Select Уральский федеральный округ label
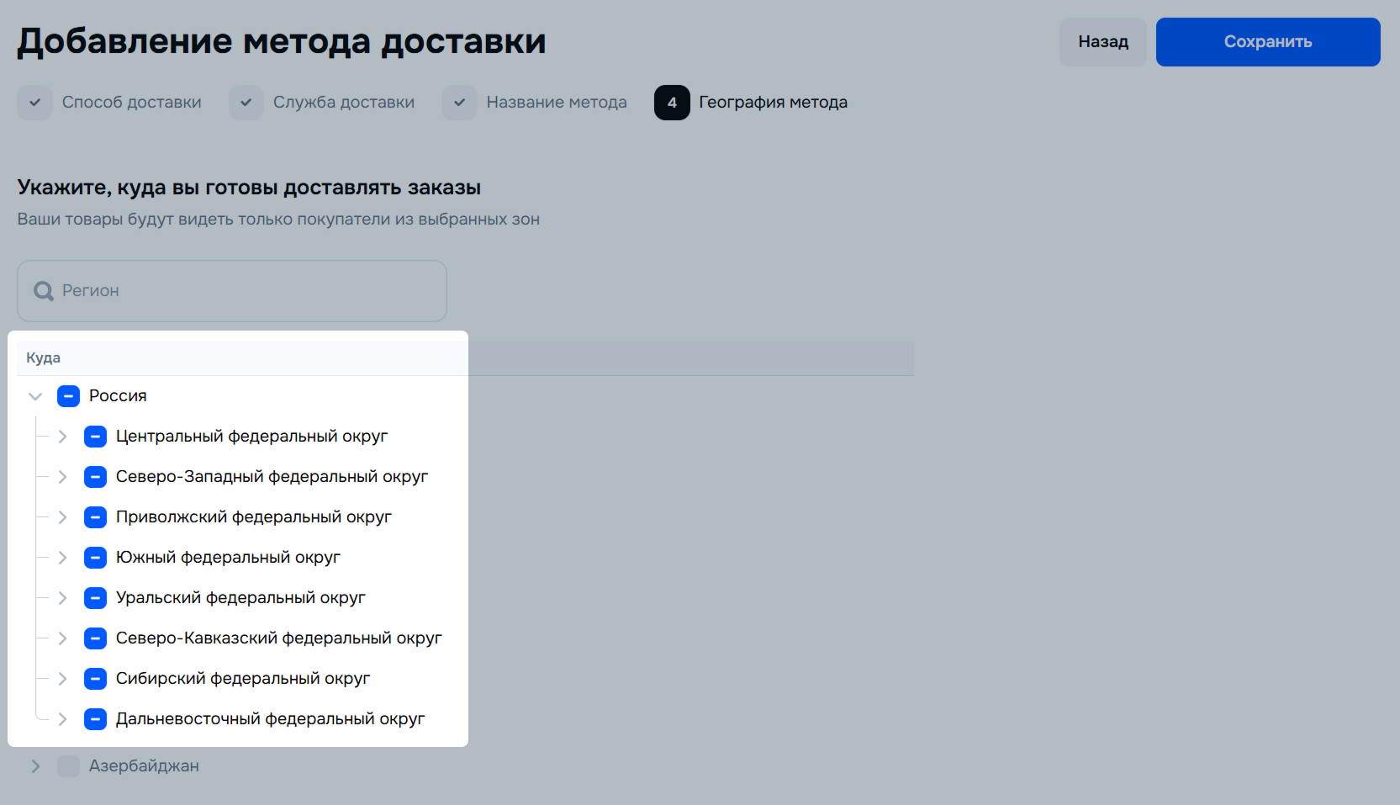 tap(240, 598)
